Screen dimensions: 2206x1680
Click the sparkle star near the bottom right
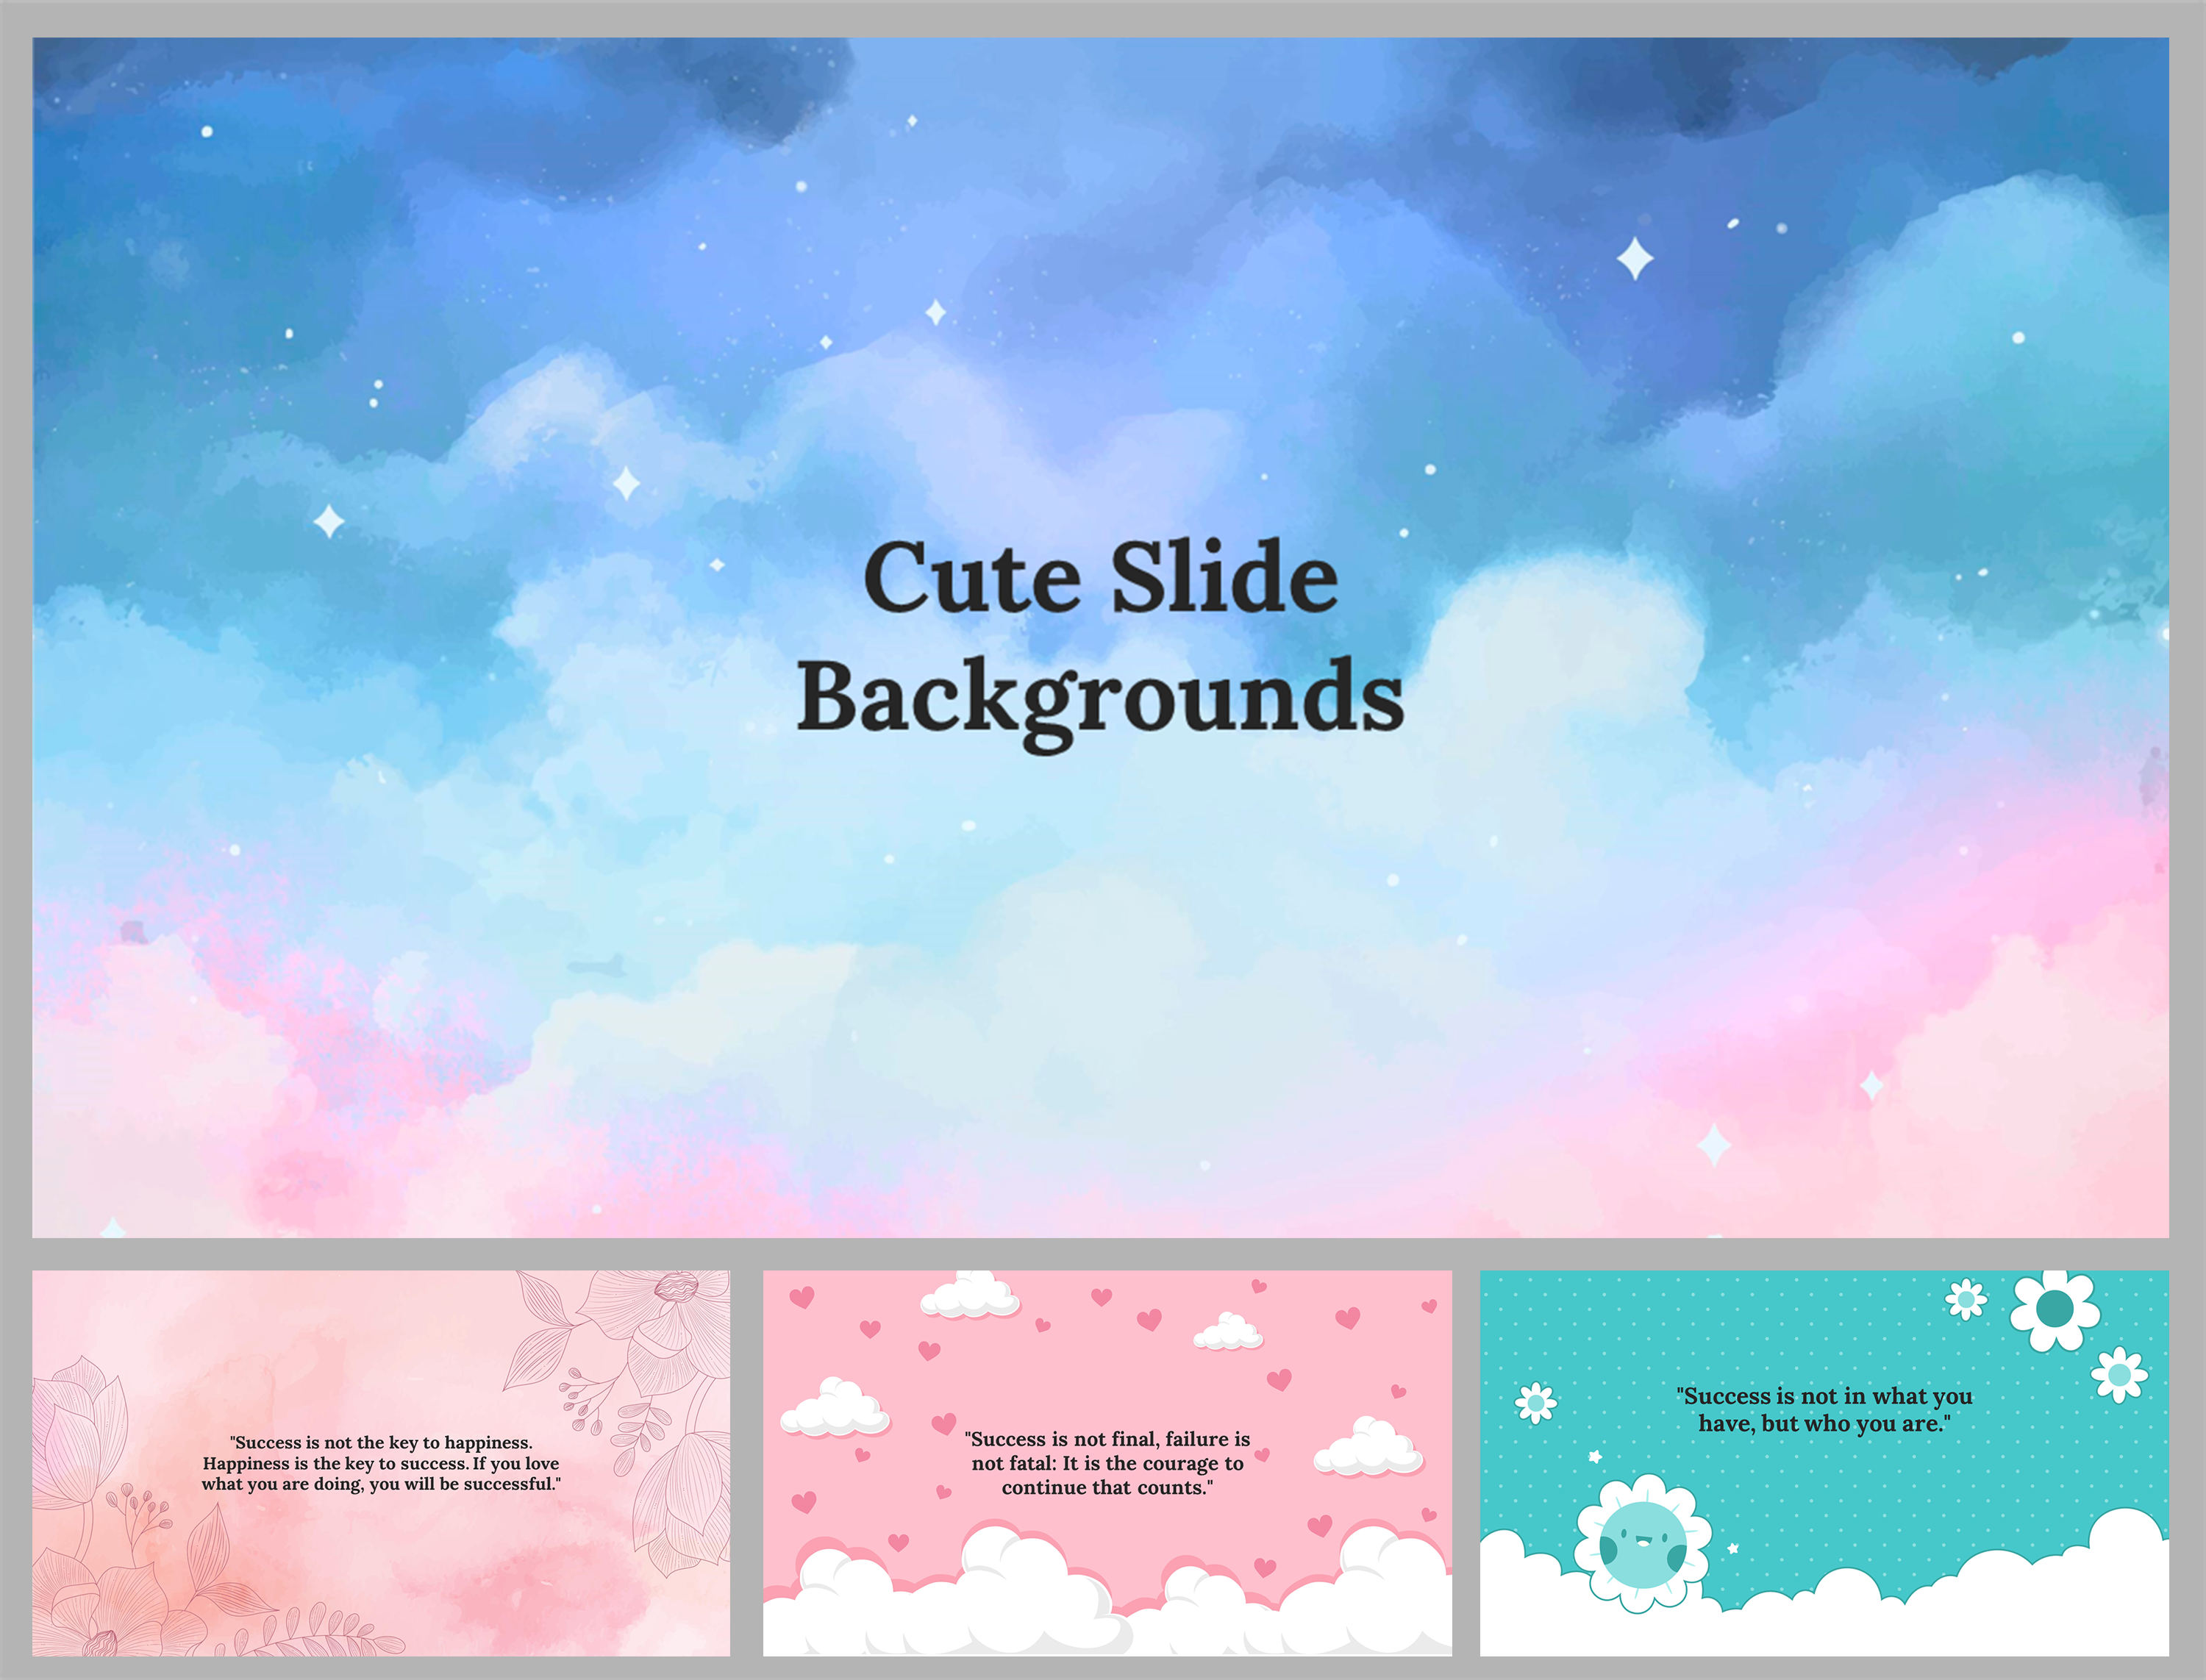[x=1714, y=1145]
